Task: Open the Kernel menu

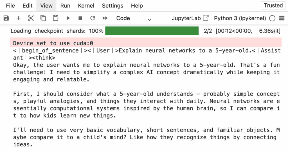Action: pyautogui.click(x=86, y=6)
